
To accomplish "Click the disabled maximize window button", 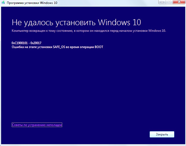I will coord(170,2).
